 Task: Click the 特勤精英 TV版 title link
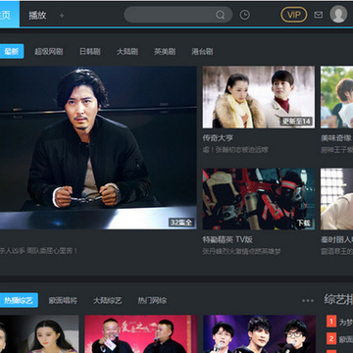[227, 239]
